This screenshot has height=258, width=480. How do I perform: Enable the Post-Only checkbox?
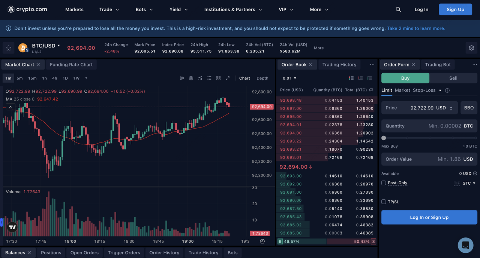[x=384, y=183]
